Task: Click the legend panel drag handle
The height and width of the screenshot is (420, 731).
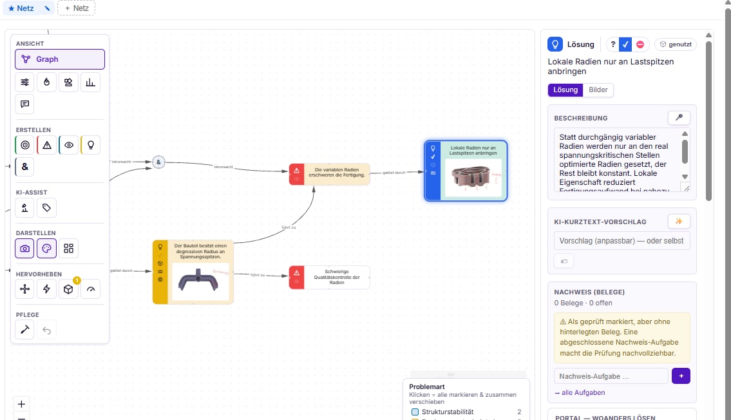Action: tap(451, 374)
